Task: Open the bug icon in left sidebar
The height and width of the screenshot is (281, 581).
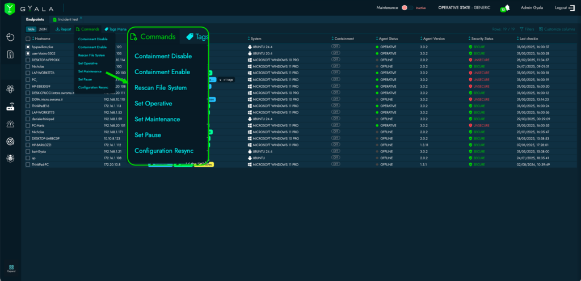Action: 10,159
